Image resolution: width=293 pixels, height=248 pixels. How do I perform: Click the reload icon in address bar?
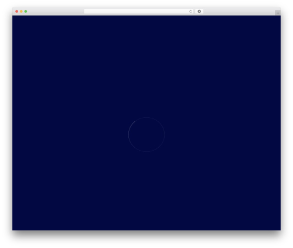coord(190,12)
